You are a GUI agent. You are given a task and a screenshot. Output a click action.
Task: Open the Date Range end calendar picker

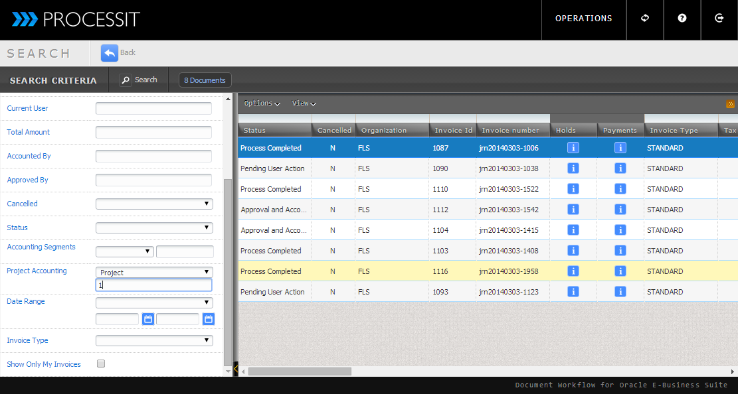click(x=209, y=319)
